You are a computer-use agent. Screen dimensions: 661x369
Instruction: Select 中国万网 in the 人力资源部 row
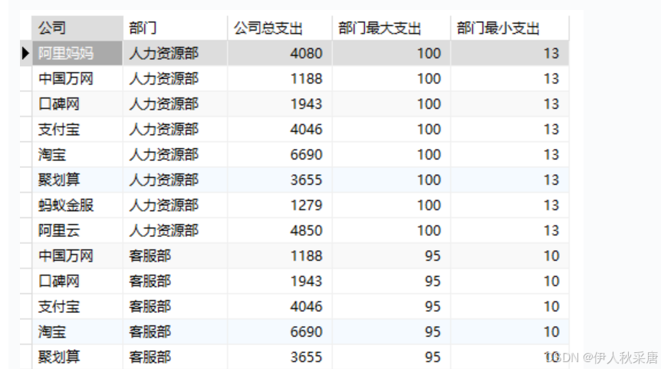point(77,79)
